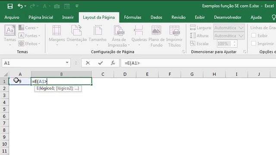Open the Exibir tab
This screenshot has width=276, height=155.
point(200,17)
